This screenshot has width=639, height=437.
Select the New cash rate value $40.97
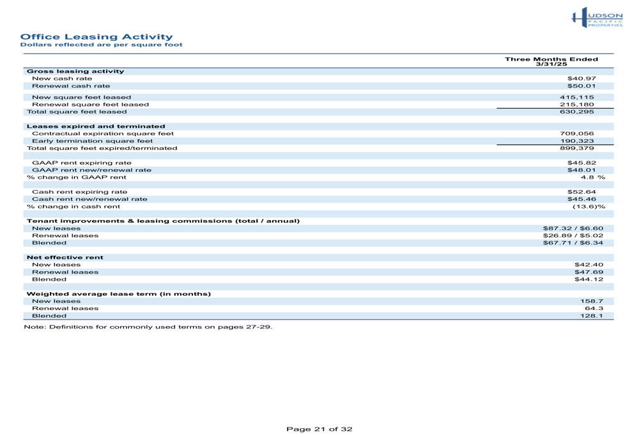click(581, 78)
